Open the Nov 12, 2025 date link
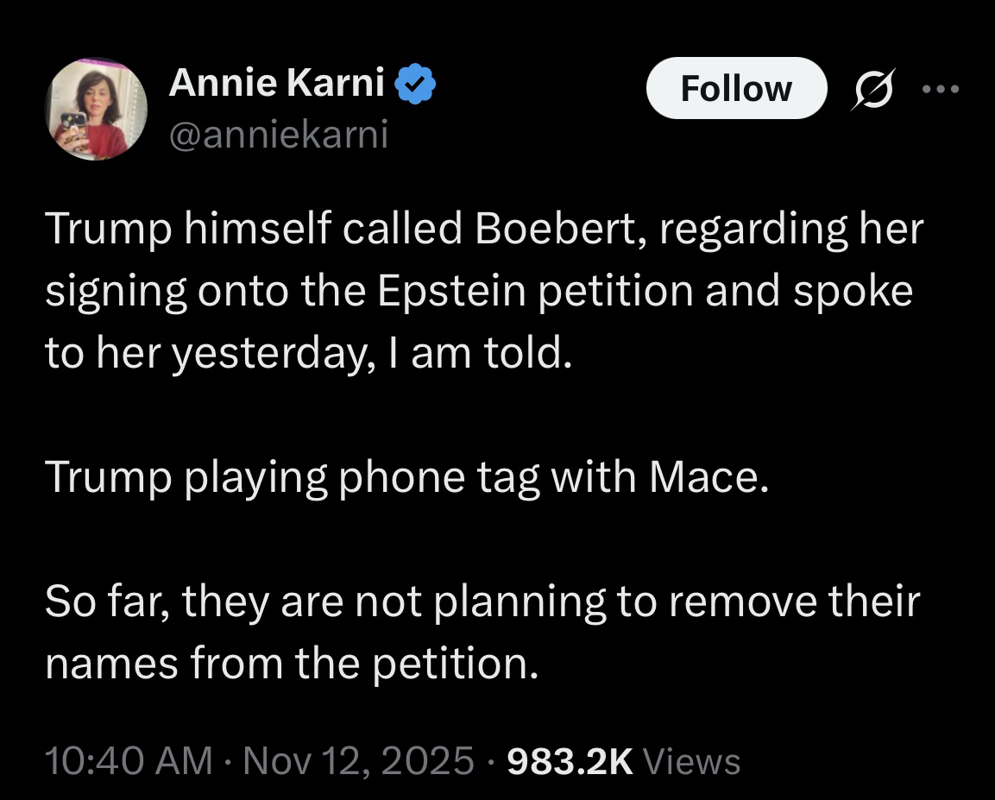 click(x=360, y=760)
